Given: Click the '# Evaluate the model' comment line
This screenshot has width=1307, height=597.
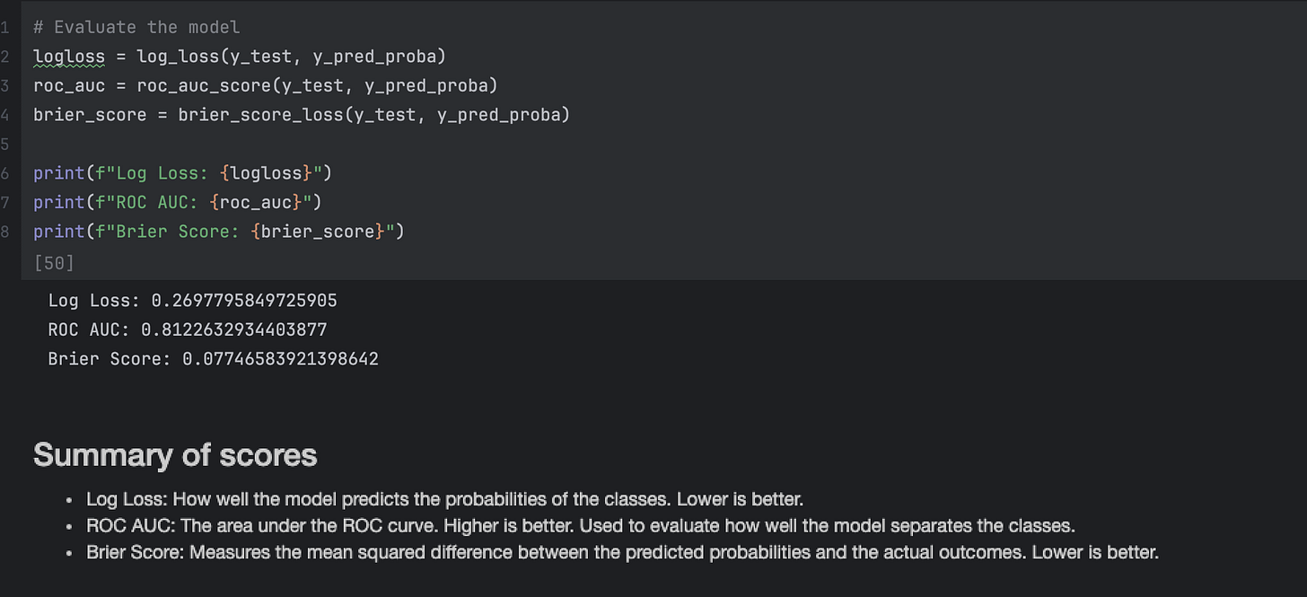Looking at the screenshot, I should pyautogui.click(x=136, y=28).
